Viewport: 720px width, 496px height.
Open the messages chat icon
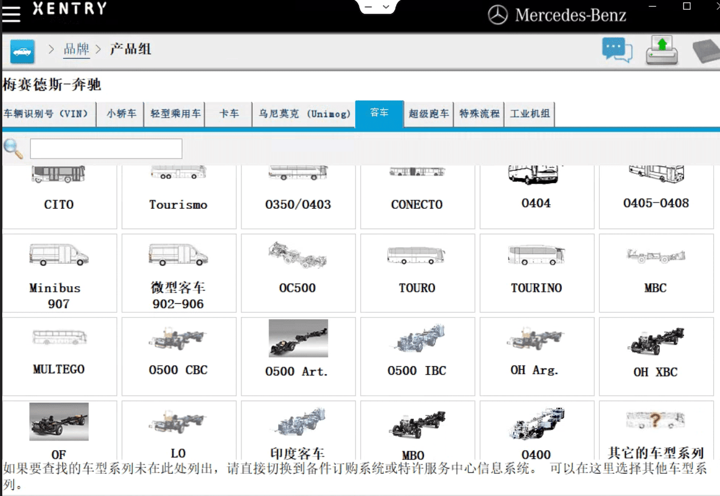(617, 50)
